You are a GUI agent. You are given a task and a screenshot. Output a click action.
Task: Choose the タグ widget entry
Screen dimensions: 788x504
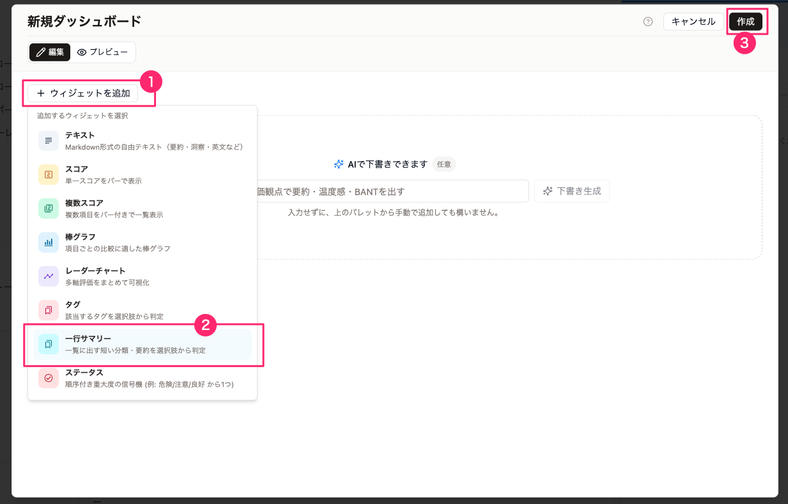[143, 310]
